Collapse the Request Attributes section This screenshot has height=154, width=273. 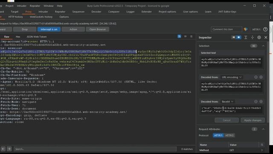(x=263, y=129)
